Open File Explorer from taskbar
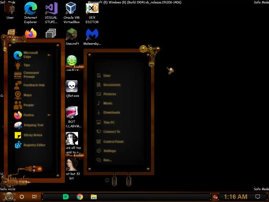 point(94,197)
